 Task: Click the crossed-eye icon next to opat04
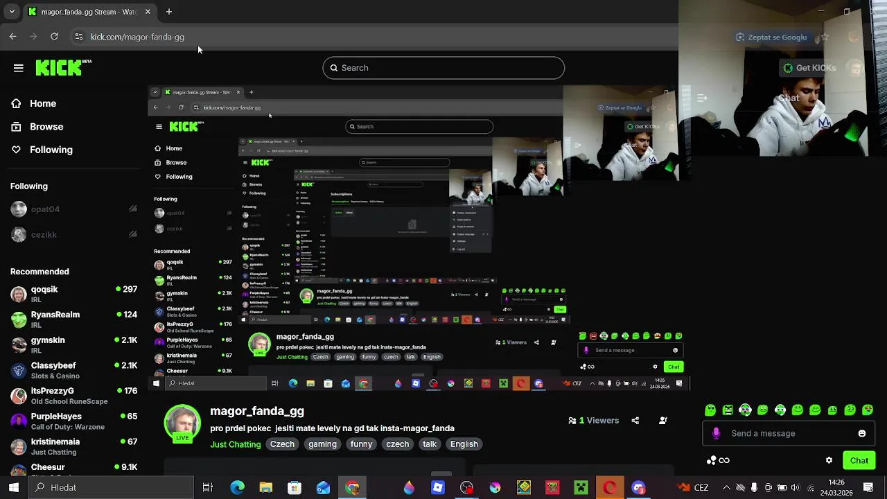coord(133,209)
